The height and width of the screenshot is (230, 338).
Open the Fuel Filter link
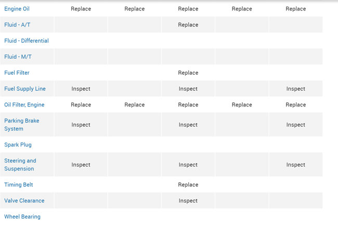(x=17, y=73)
